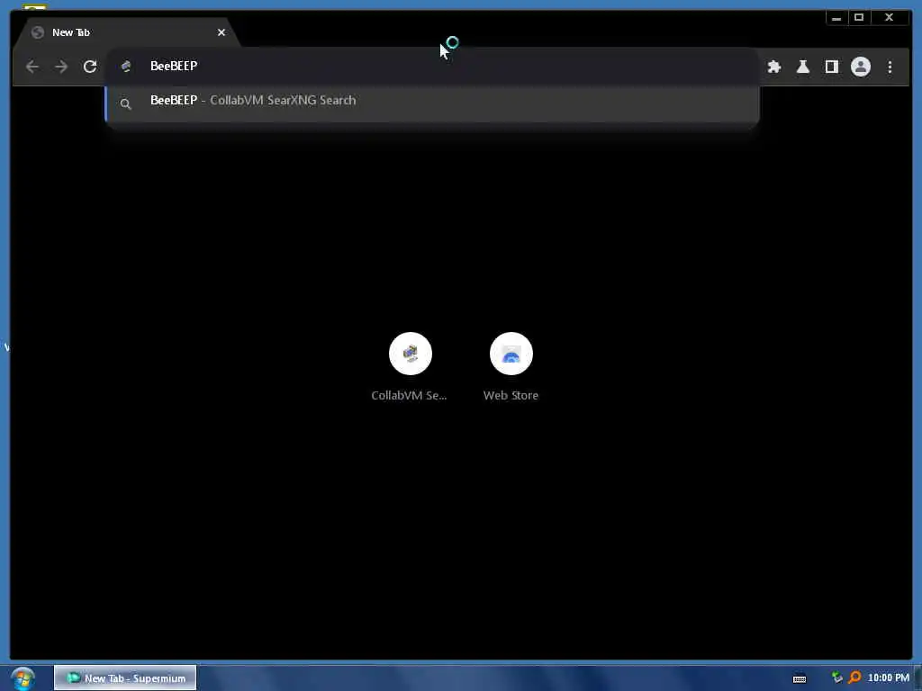Image resolution: width=922 pixels, height=691 pixels.
Task: Choose the BeeBEEP SearXNG search suggestion
Action: [432, 103]
